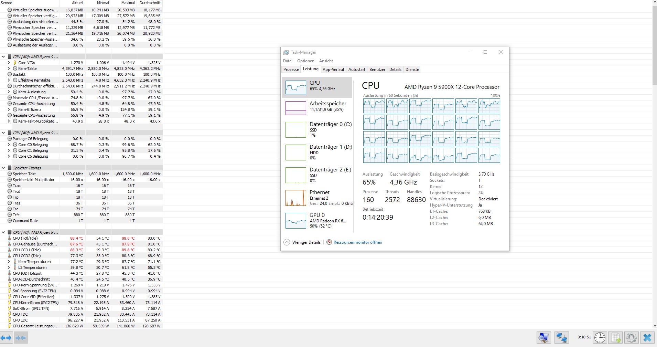Click the Task-Manager title bar app icon

286,52
